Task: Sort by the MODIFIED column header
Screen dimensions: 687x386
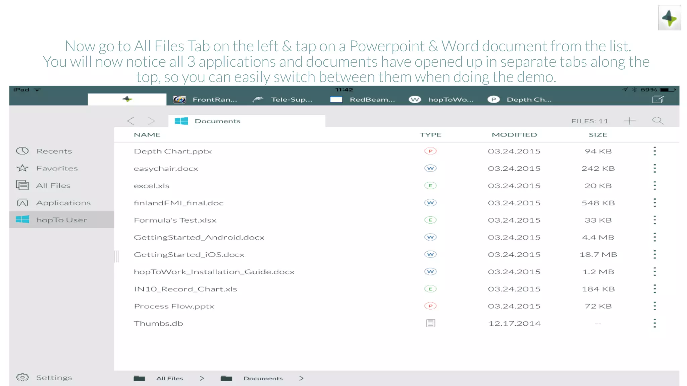Action: [514, 135]
